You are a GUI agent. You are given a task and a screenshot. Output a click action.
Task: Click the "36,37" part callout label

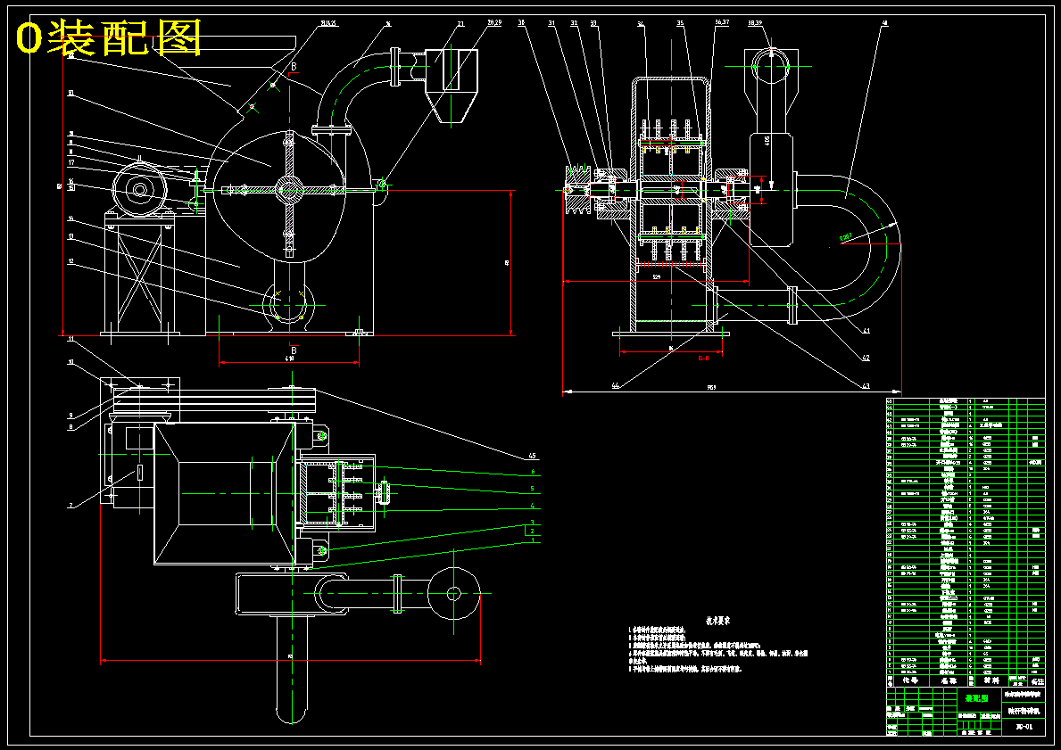point(722,22)
